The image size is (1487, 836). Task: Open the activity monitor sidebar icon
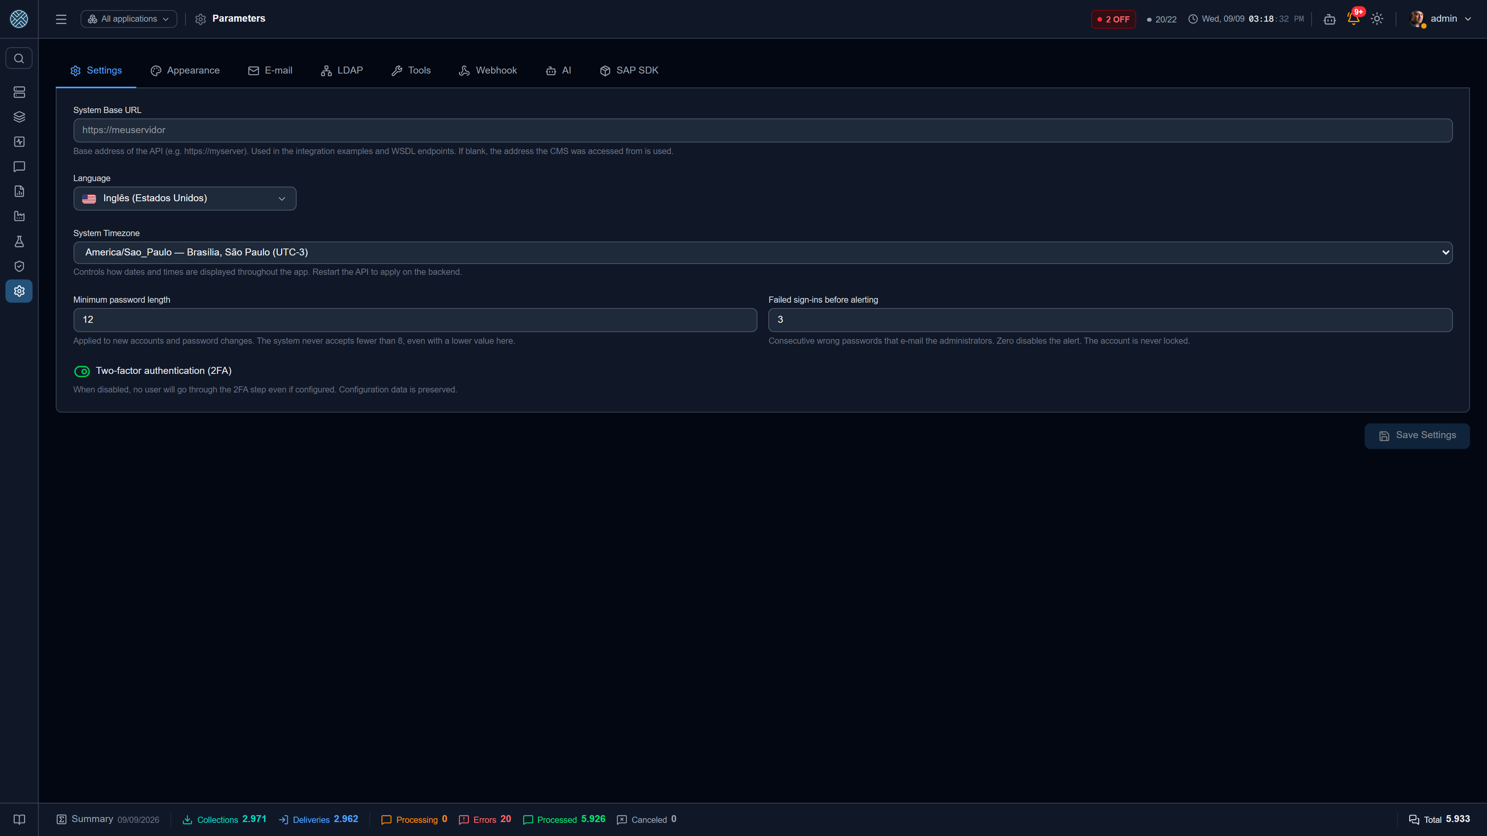(x=19, y=142)
